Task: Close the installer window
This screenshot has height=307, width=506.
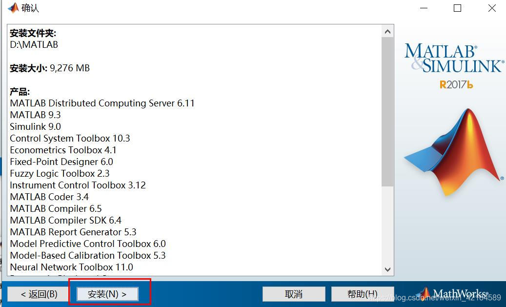Action: [492, 8]
